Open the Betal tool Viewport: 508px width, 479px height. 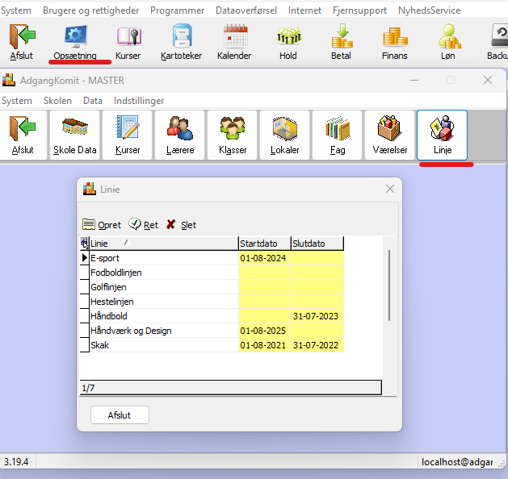tap(341, 42)
